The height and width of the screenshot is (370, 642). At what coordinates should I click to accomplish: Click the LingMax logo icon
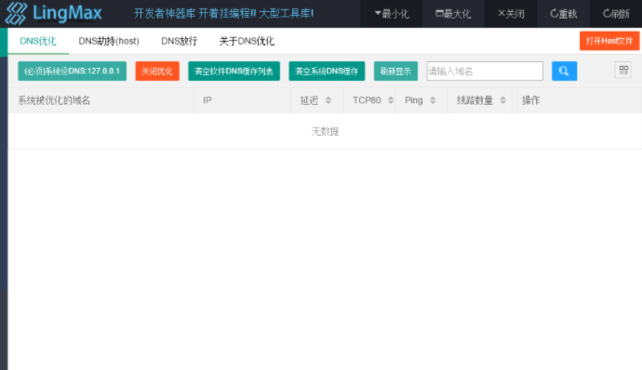(x=17, y=13)
